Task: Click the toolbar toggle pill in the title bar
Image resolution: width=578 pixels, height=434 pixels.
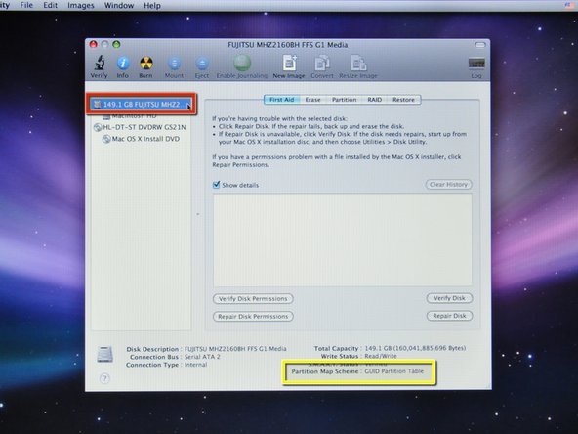Action: 480,45
